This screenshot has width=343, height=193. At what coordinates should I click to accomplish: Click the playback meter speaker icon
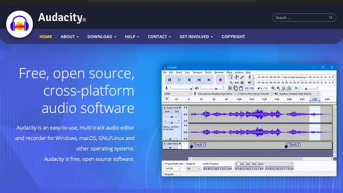(x=249, y=82)
